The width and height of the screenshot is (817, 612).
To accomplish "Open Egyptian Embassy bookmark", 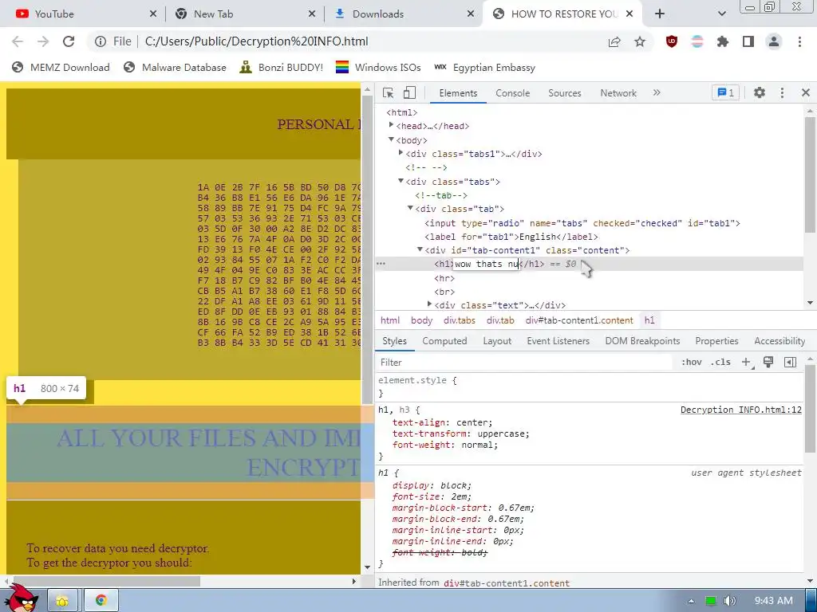I will [x=484, y=67].
